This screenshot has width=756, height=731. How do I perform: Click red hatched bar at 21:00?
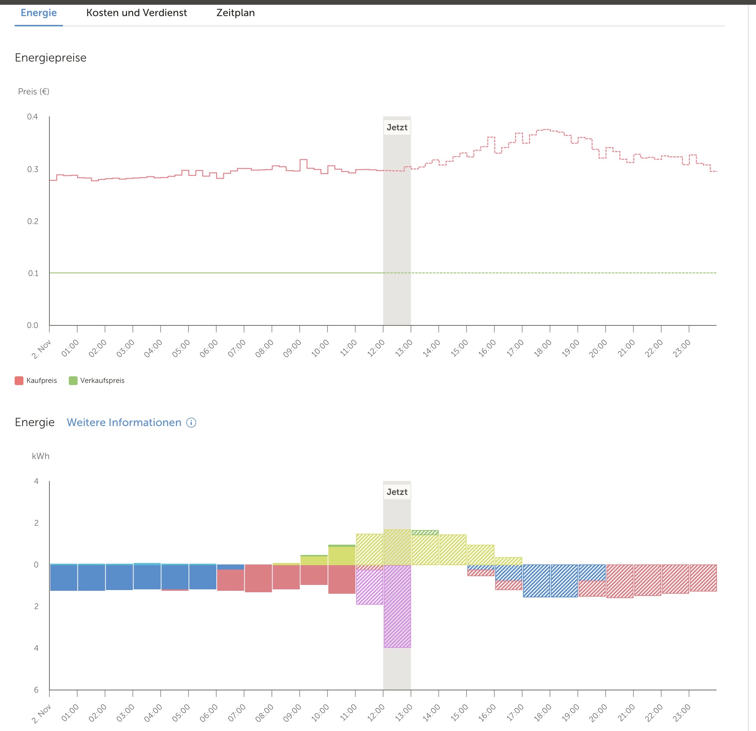pos(647,580)
